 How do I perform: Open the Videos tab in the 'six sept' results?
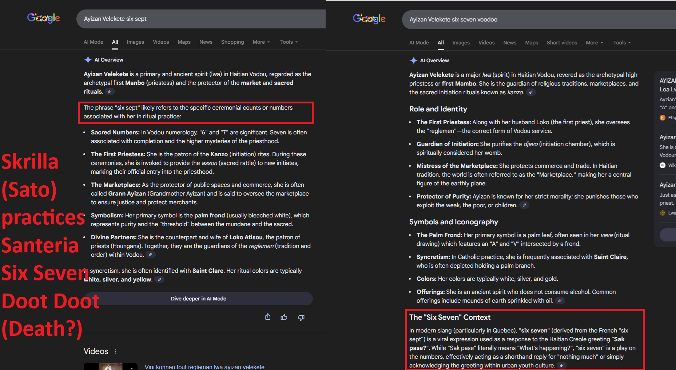pyautogui.click(x=161, y=42)
